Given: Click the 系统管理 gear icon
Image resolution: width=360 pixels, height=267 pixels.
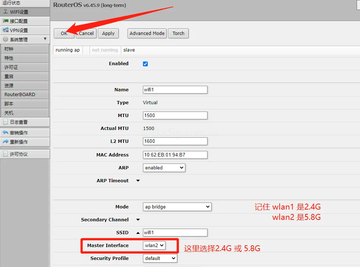Looking at the screenshot, I should (x=6, y=39).
